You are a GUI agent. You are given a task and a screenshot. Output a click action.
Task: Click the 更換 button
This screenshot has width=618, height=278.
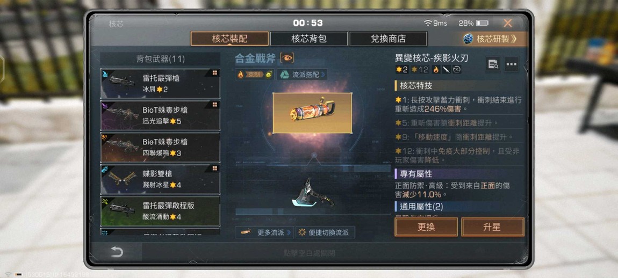click(x=426, y=227)
